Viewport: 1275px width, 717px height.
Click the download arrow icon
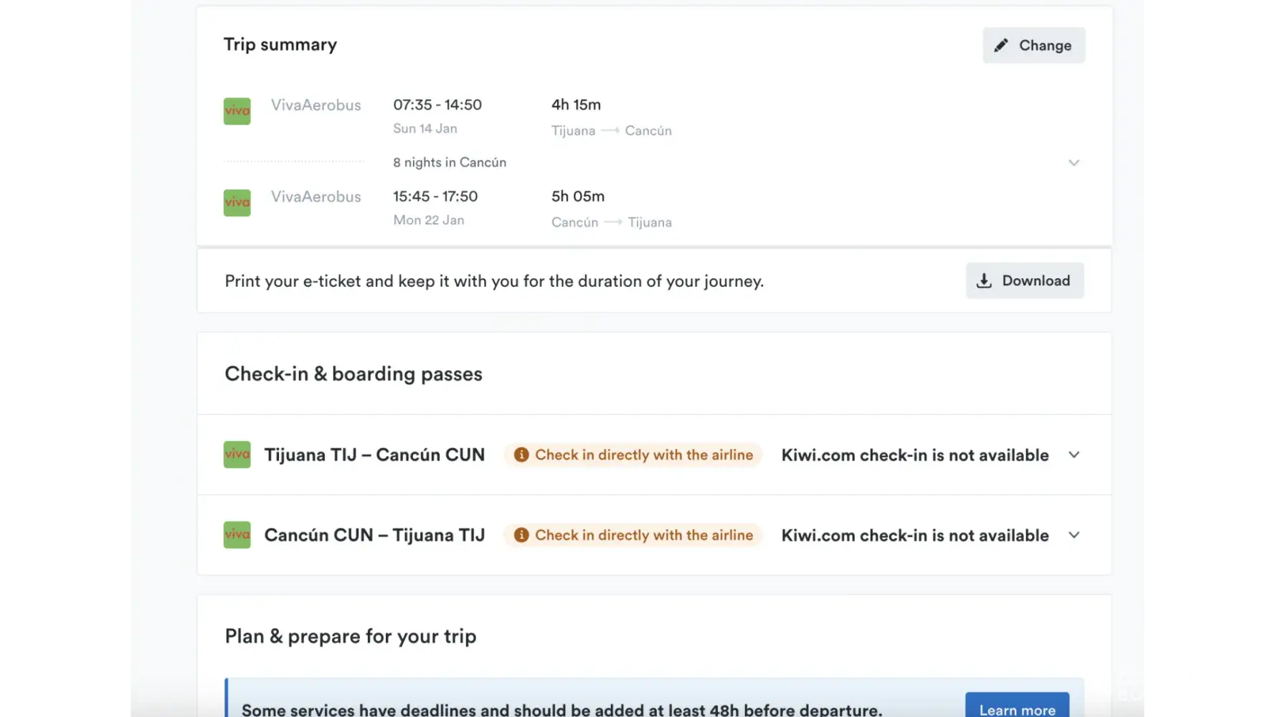pyautogui.click(x=985, y=281)
